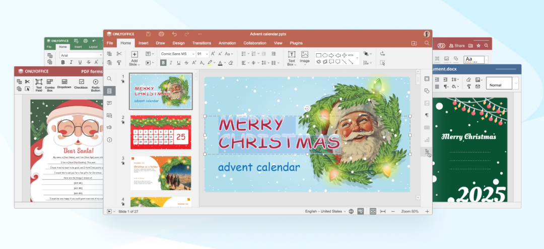Insert Checkbox field in PDF forms window
Image resolution: width=544 pixels, height=249 pixels.
pos(82,84)
